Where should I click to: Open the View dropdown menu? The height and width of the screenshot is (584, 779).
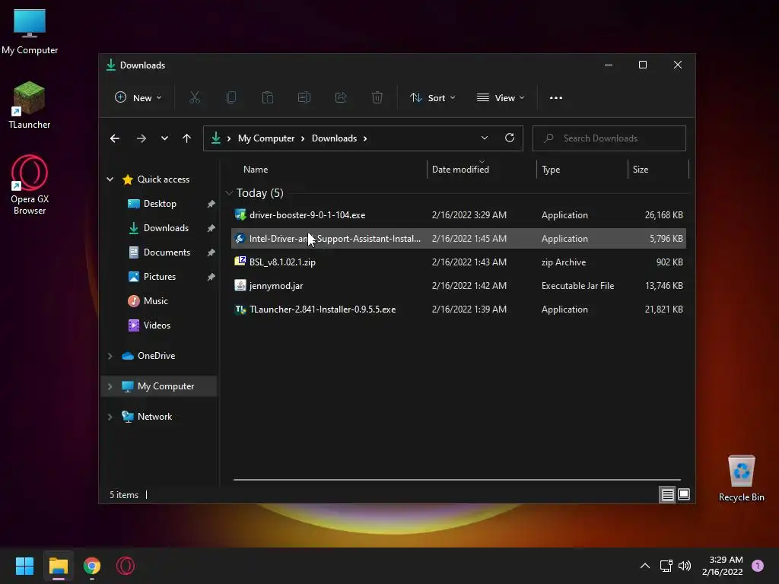[501, 98]
